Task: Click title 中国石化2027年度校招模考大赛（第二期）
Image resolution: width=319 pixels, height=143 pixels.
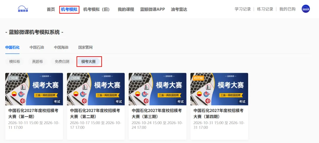Action: click(x=95, y=114)
